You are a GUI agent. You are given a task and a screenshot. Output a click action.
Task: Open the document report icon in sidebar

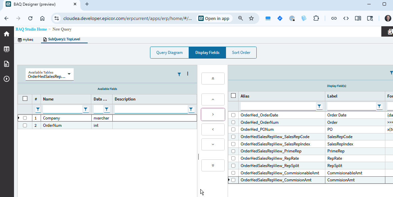[x=6, y=64]
